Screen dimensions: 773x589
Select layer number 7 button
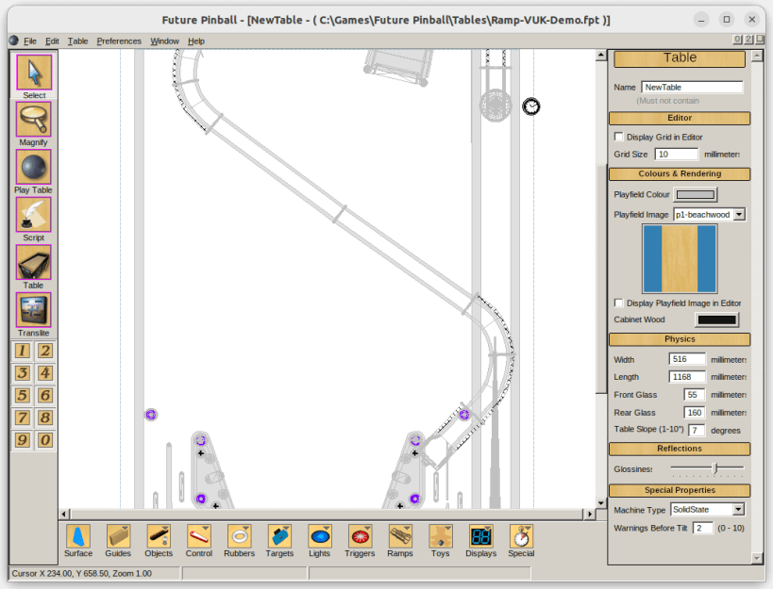[x=23, y=417]
